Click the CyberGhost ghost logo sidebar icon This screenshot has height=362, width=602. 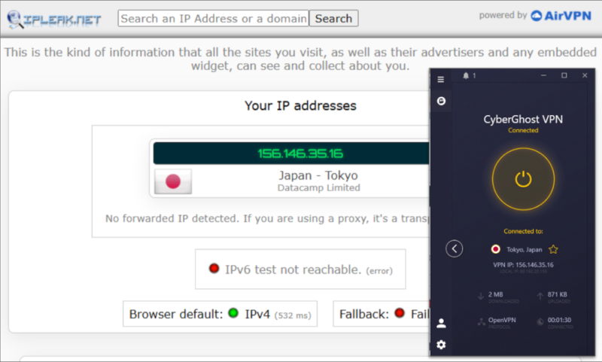click(x=441, y=101)
